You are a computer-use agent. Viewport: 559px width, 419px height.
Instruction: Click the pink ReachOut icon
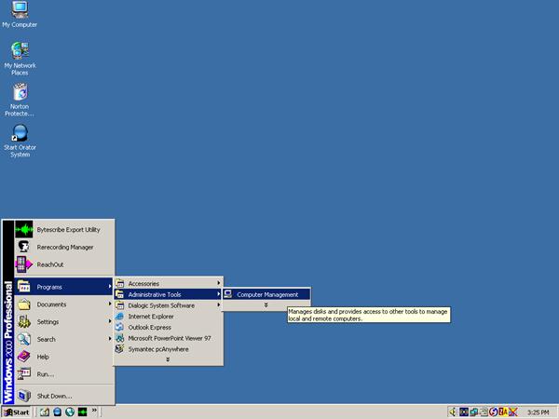pyautogui.click(x=24, y=264)
